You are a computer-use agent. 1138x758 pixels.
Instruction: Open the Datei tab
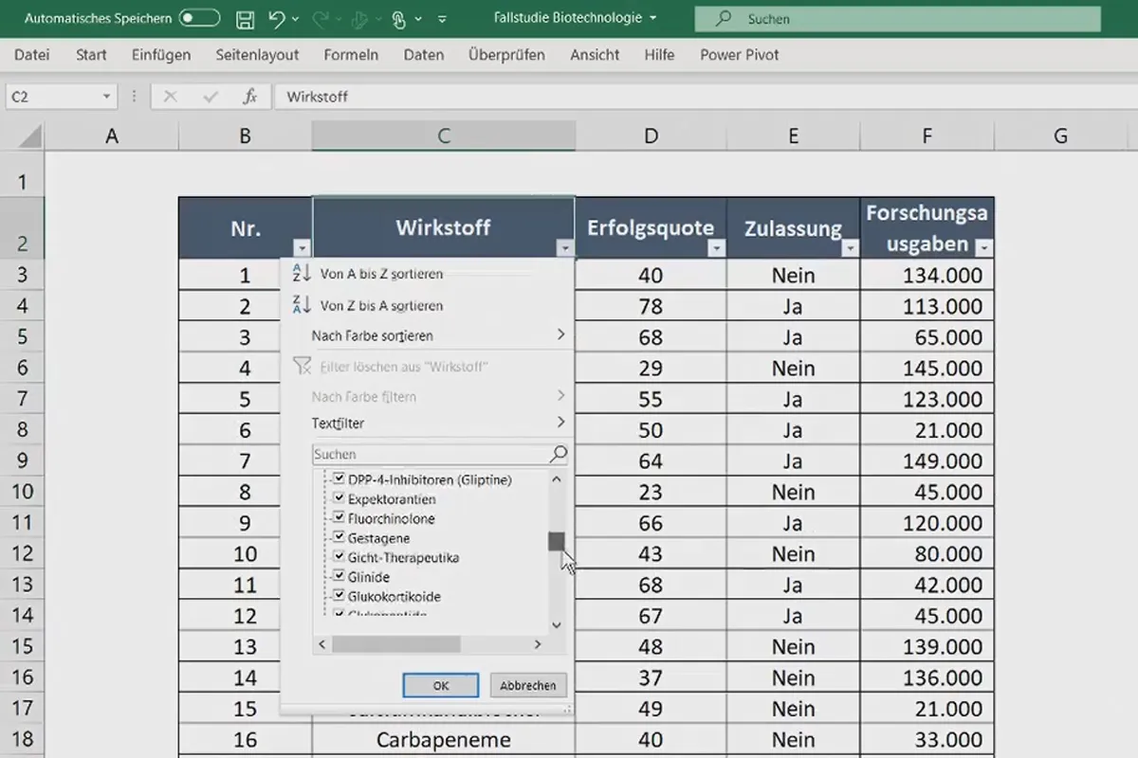pos(32,55)
